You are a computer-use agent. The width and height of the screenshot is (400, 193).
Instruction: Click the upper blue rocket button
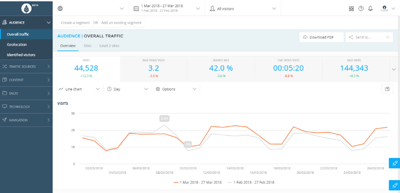click(394, 163)
